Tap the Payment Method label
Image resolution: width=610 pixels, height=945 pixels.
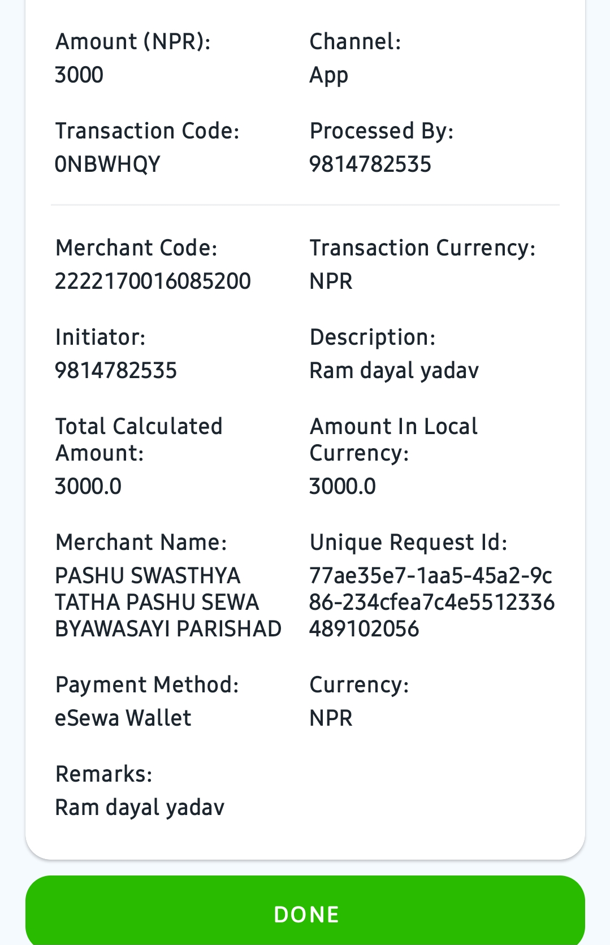(x=147, y=685)
